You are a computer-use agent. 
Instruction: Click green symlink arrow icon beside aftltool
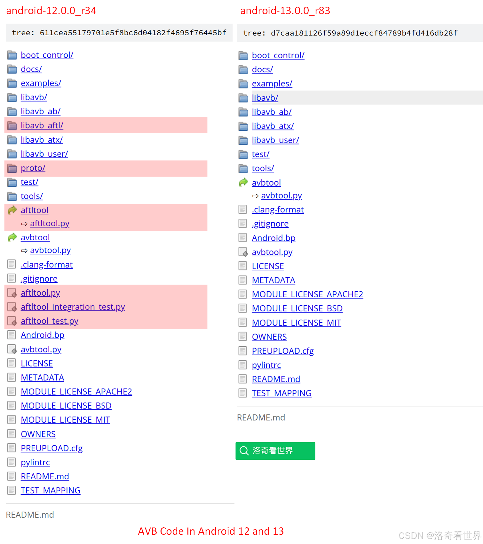point(12,210)
